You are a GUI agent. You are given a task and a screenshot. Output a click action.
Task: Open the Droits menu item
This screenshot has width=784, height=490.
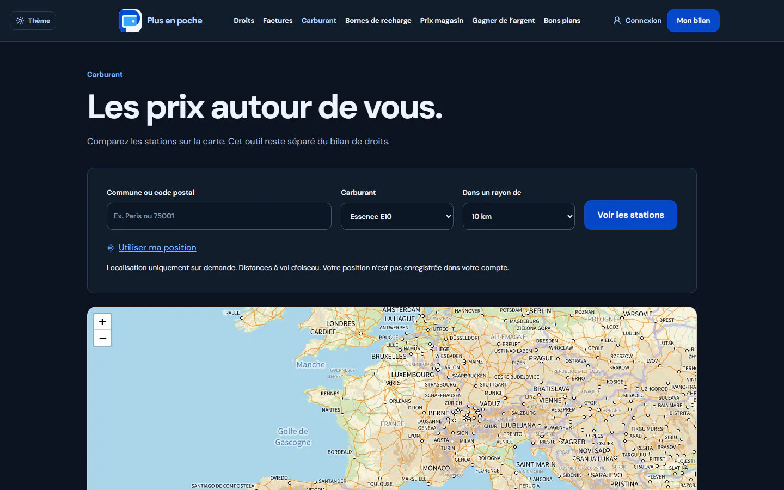[x=244, y=21]
